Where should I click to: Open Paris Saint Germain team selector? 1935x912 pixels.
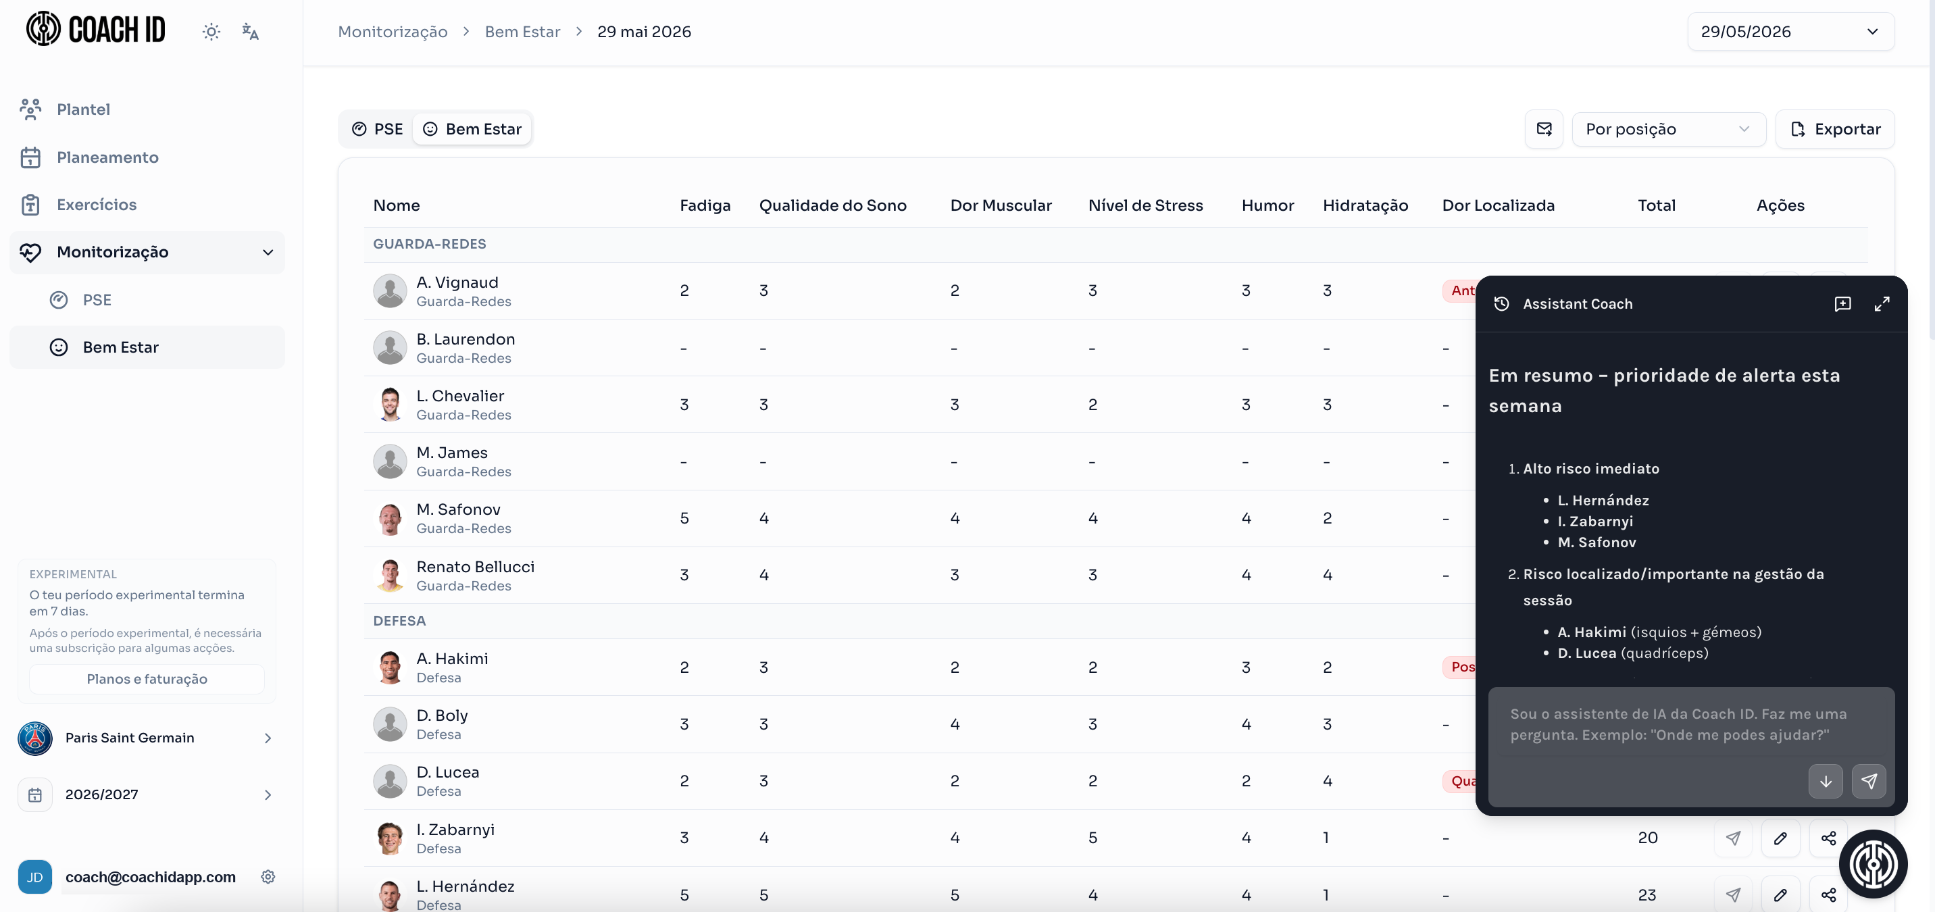pos(147,738)
